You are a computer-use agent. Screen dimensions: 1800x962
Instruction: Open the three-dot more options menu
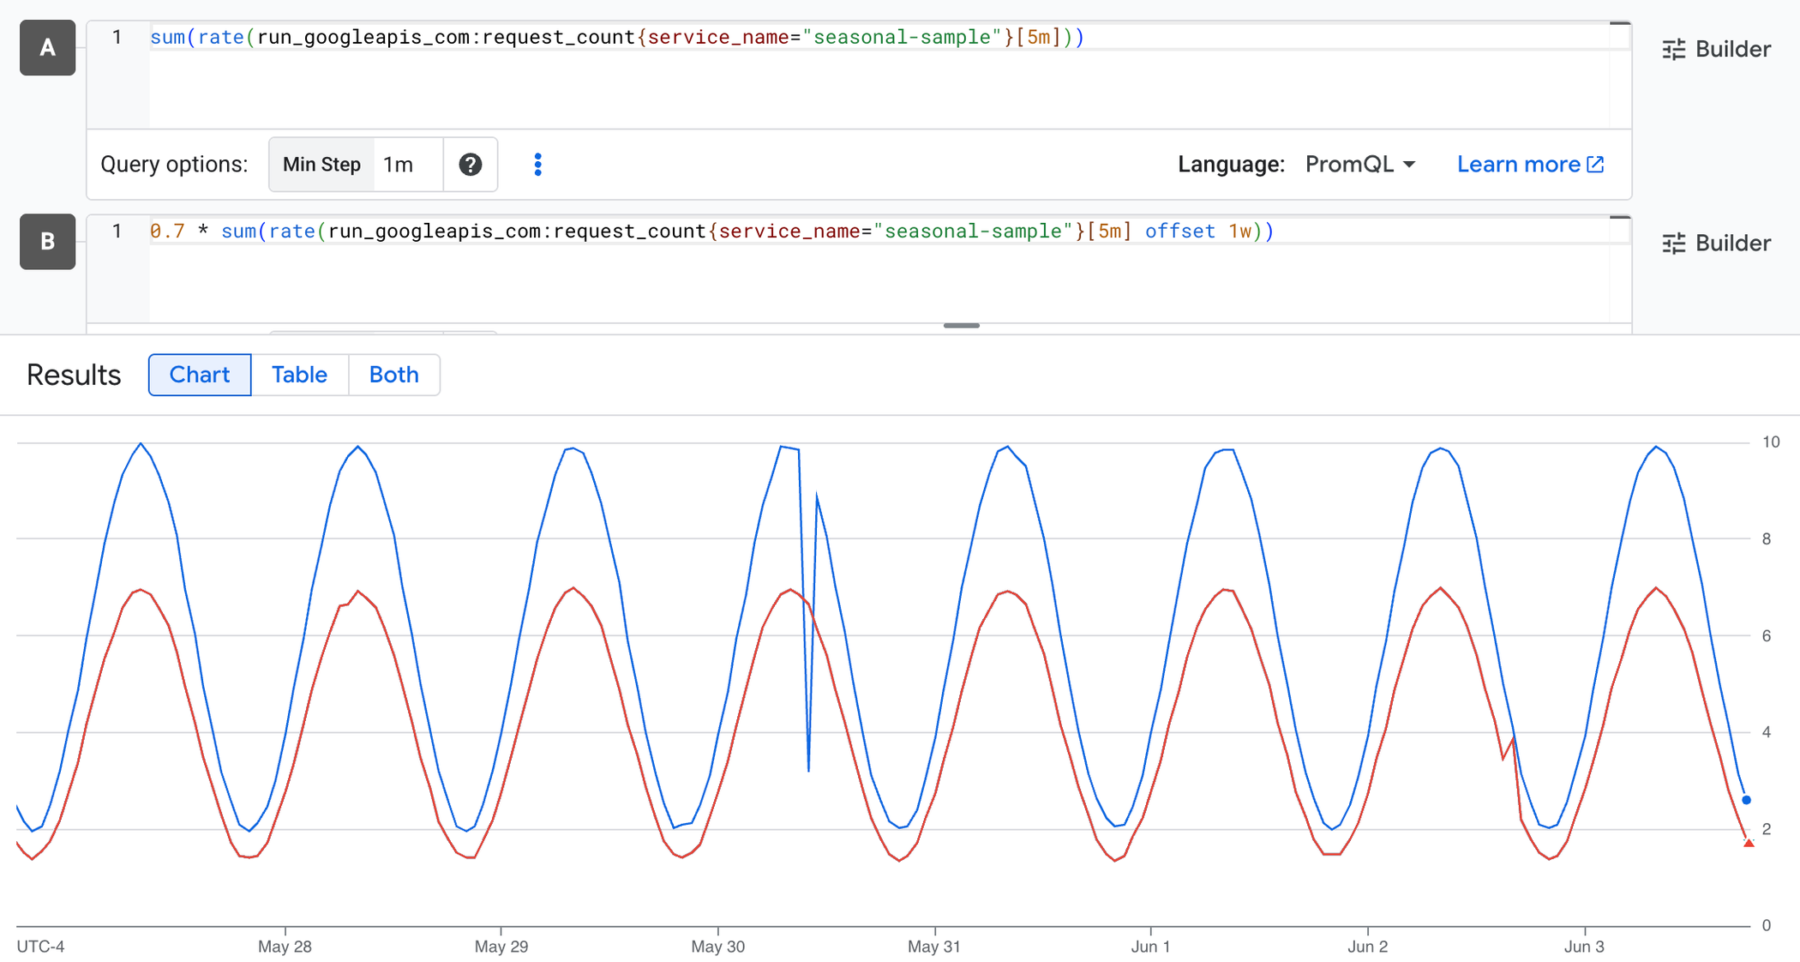(538, 165)
